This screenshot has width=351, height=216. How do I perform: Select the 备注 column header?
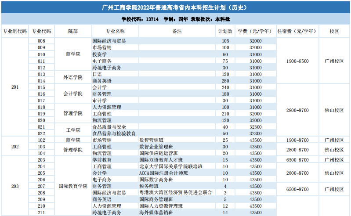[x=177, y=31]
